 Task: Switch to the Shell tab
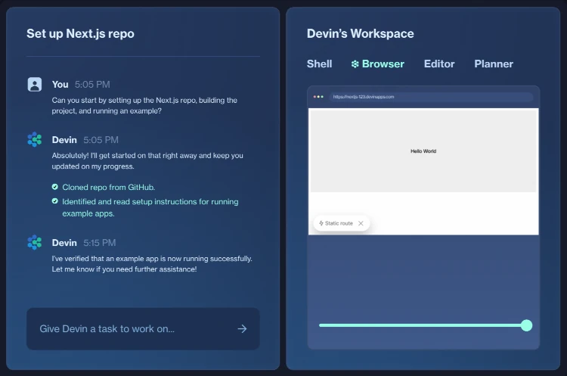pos(319,64)
